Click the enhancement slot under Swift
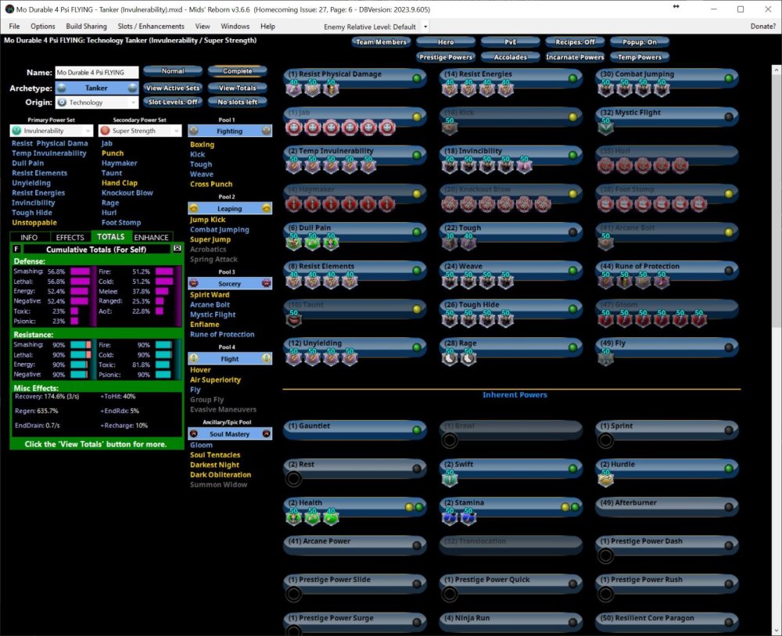Screen dimensions: 782x636 pyautogui.click(x=449, y=479)
